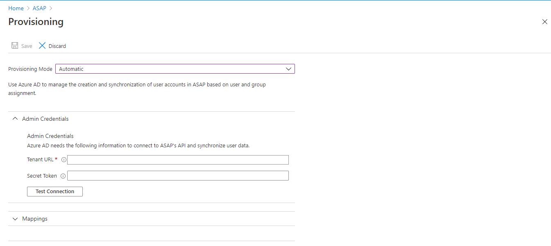Click the Tenant URL info icon
This screenshot has height=246, width=551.
(63, 160)
